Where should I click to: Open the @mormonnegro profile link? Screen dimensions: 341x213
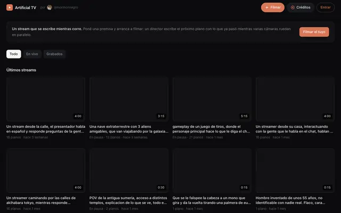coord(66,7)
